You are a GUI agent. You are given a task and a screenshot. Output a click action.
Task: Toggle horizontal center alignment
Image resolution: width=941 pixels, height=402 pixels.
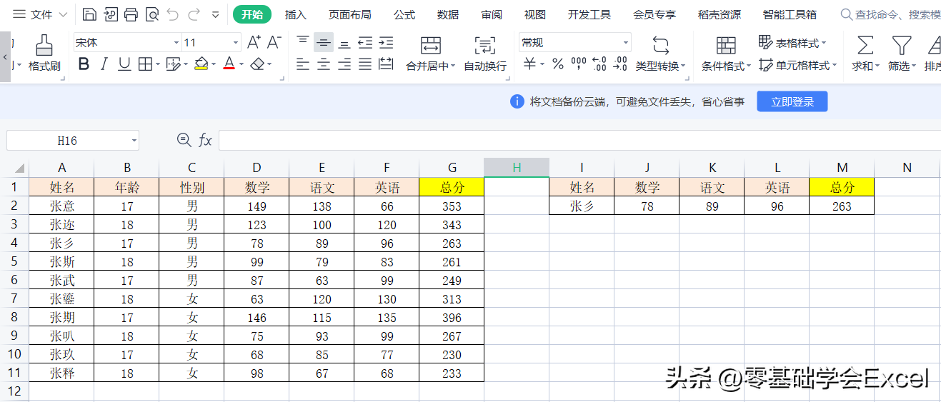(x=324, y=64)
